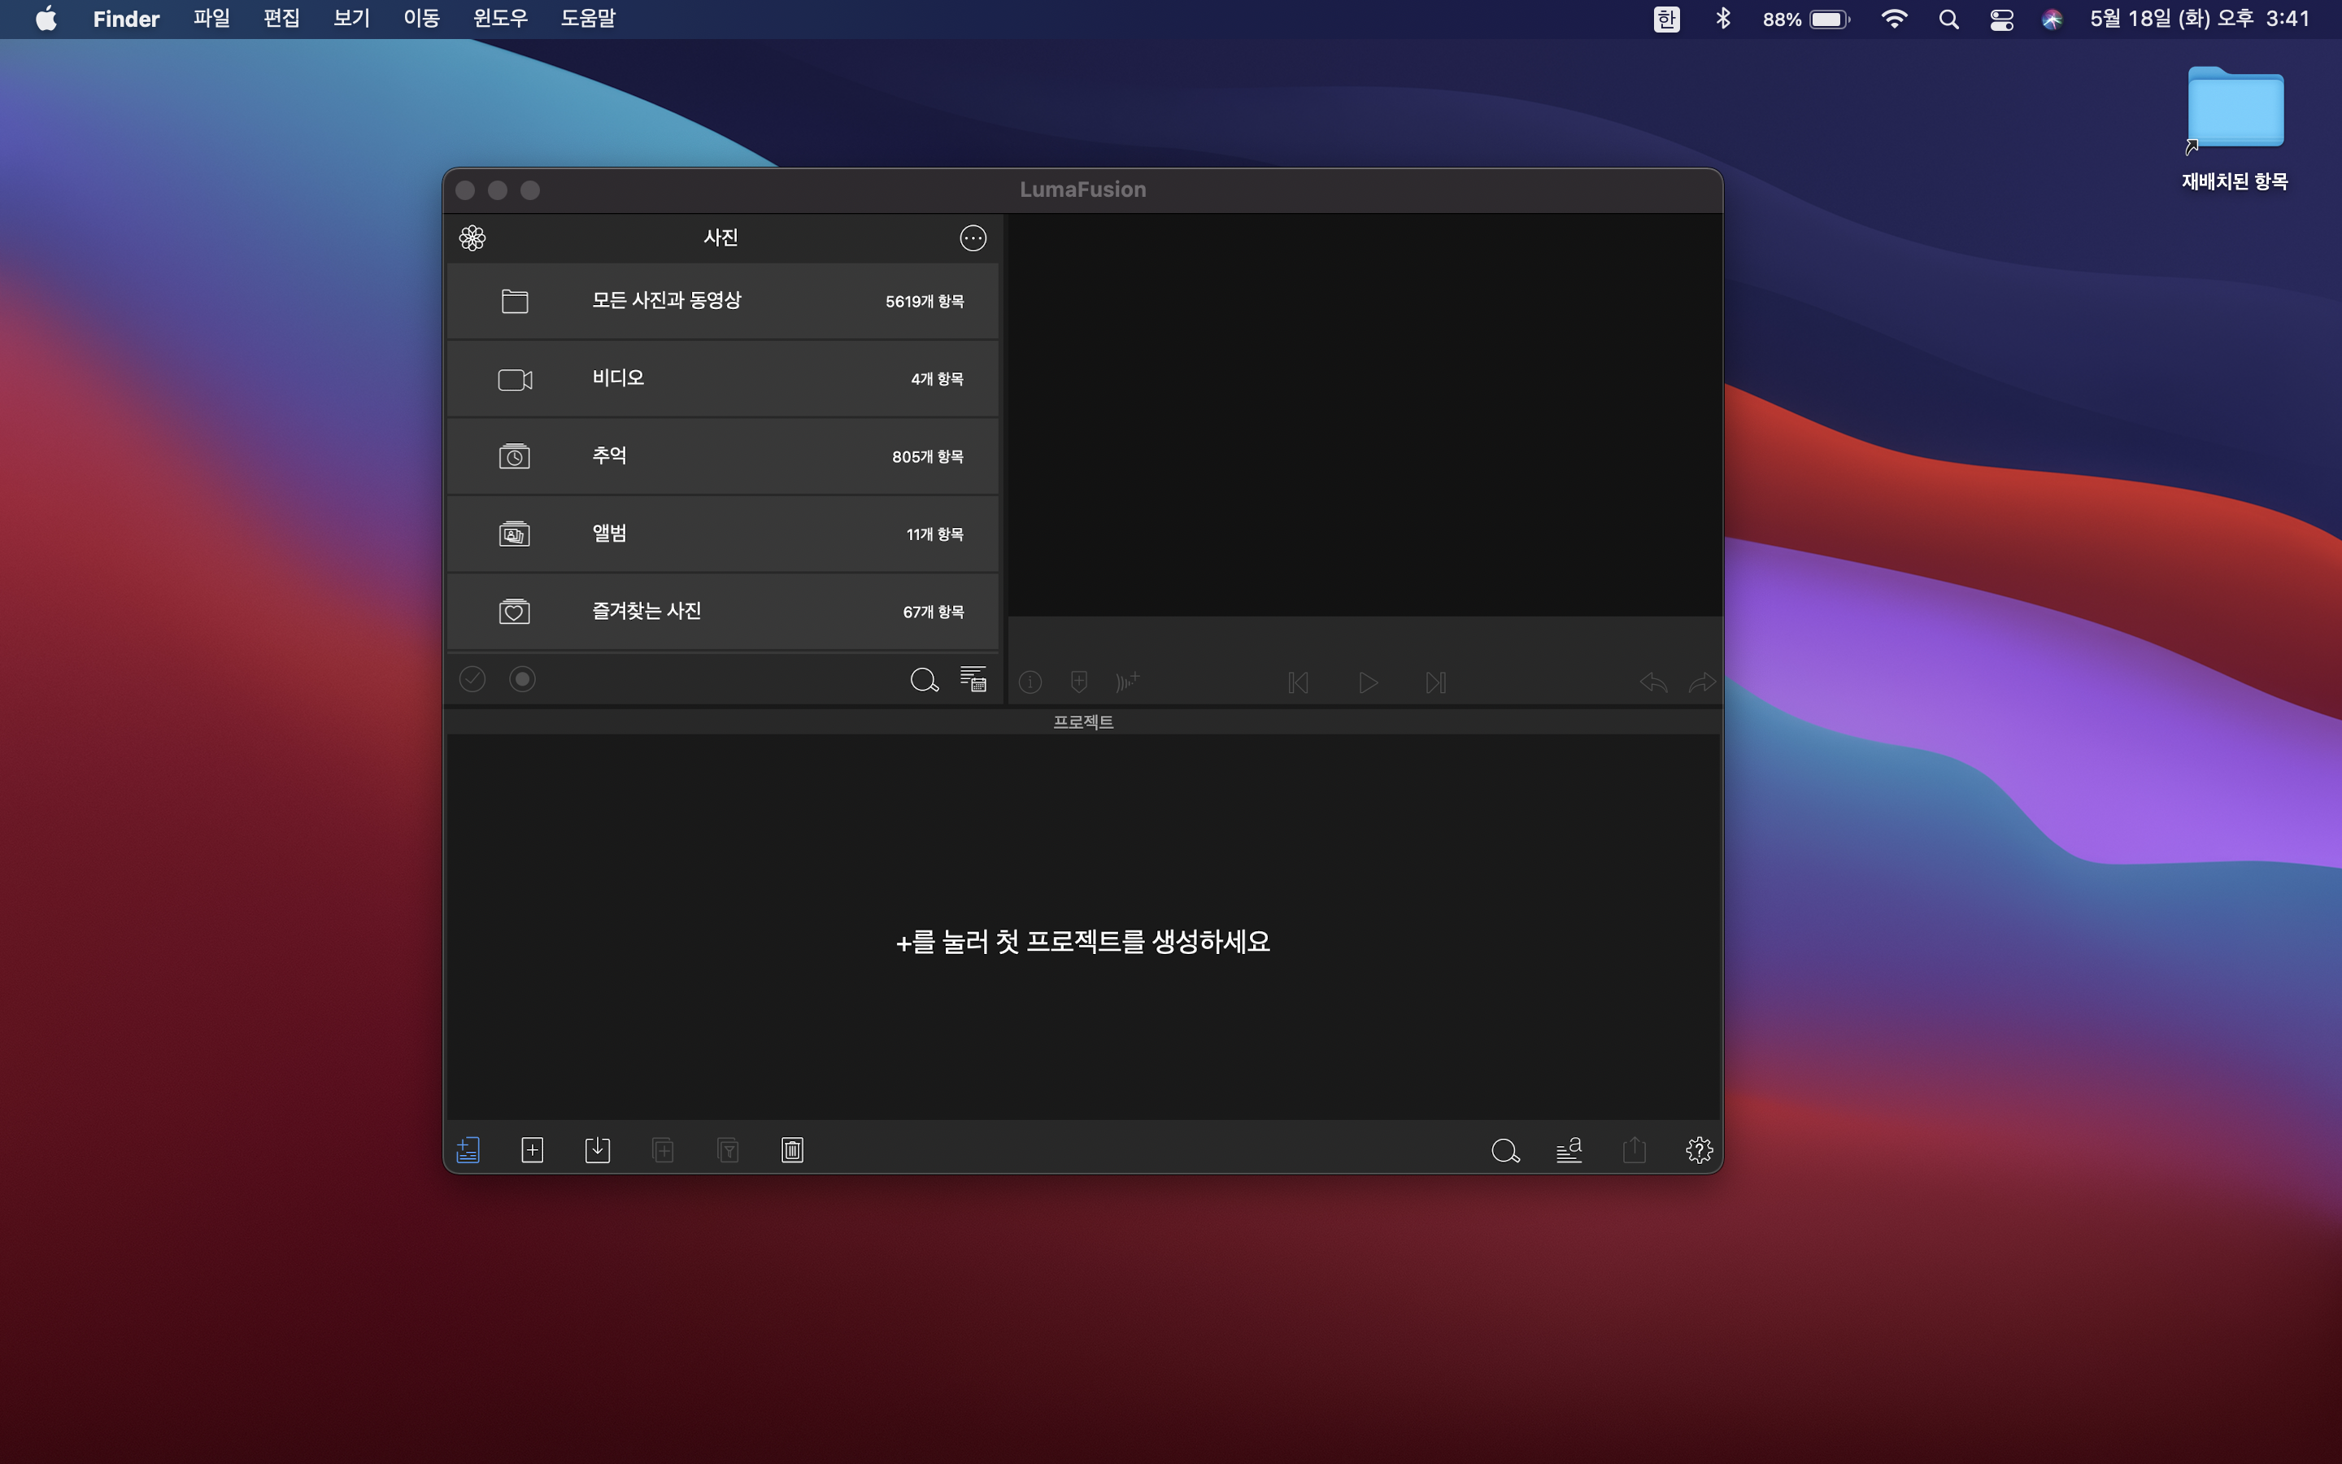Screen dimensions: 2342x1464
Task: Click the import project download icon
Action: (597, 1150)
